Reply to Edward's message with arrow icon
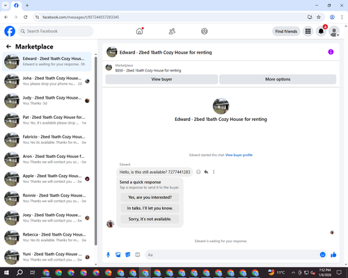348x278 pixels. click(x=206, y=172)
